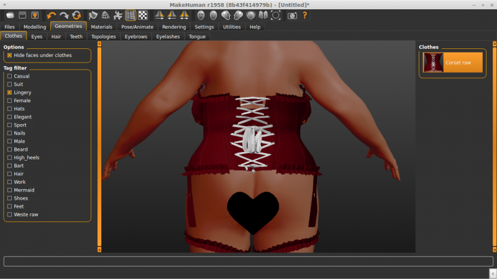The height and width of the screenshot is (279, 497).
Task: Open the Modelling tab
Action: tap(35, 27)
